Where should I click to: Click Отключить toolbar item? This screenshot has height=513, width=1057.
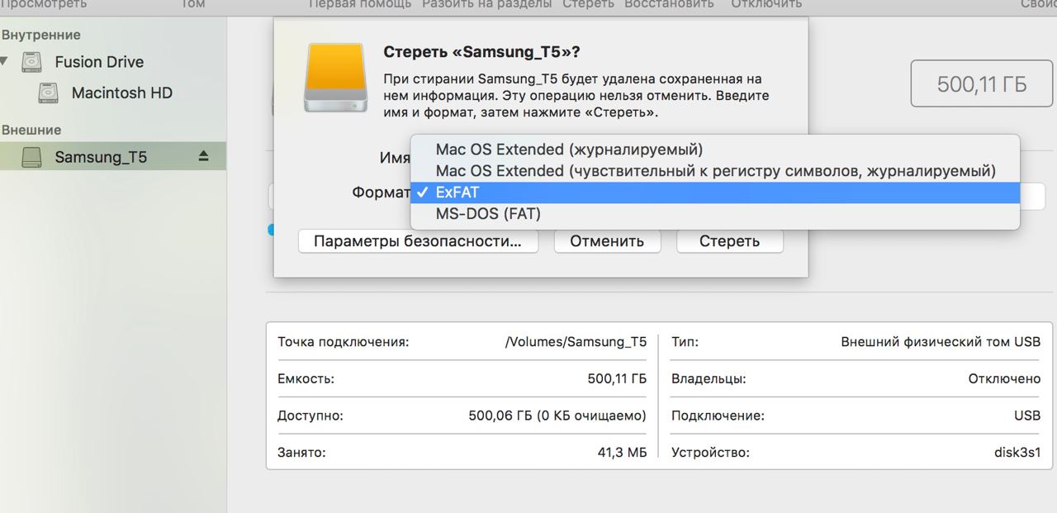[766, 4]
